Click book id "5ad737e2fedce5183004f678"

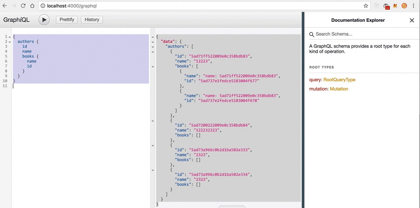pos(228,101)
